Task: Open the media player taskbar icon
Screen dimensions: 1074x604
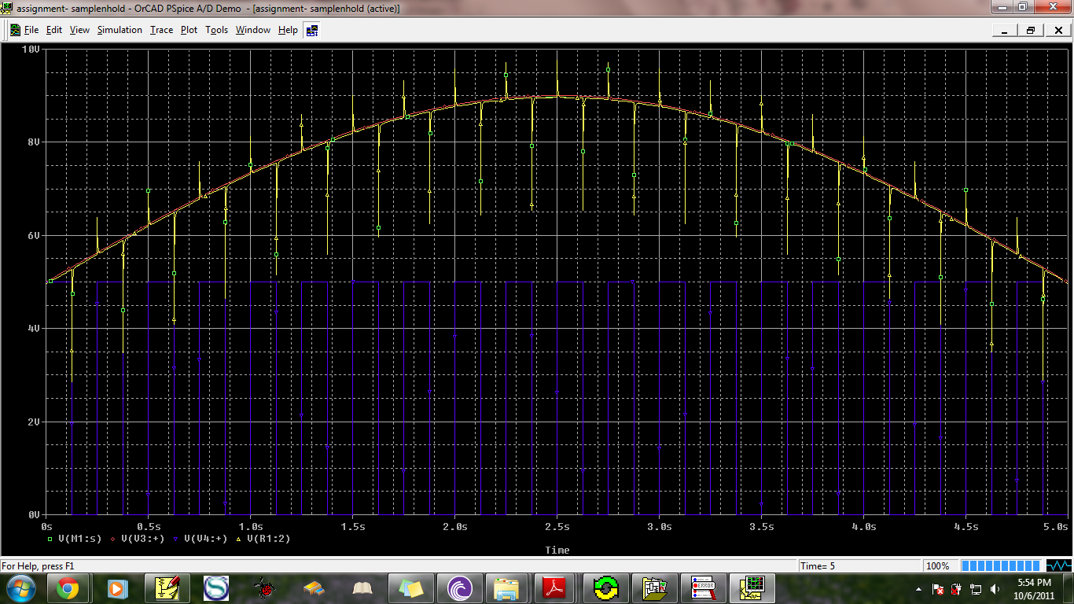Action: click(118, 588)
